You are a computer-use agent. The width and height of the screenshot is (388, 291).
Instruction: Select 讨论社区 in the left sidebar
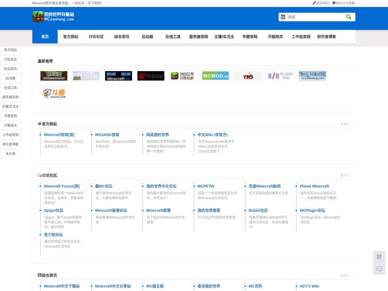click(x=10, y=59)
